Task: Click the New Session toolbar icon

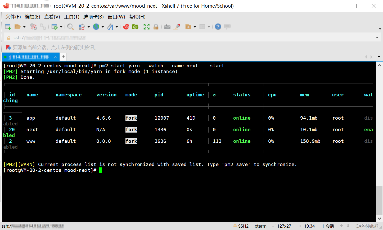Action: coord(8,27)
